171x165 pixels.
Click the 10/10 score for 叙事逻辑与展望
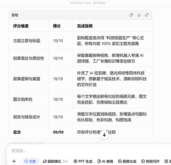coord(58,79)
